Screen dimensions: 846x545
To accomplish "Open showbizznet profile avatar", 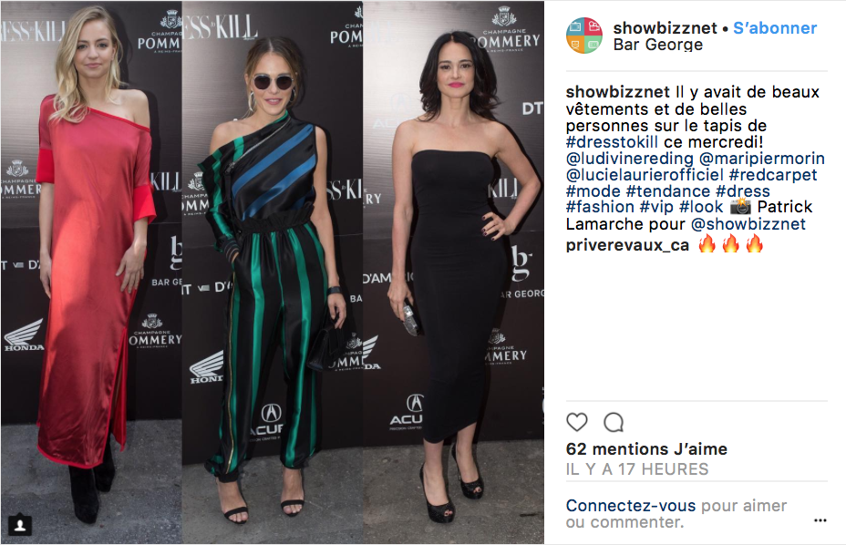I will (x=584, y=36).
